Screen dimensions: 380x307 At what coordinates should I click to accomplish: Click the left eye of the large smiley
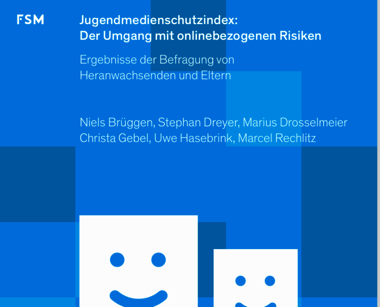click(x=117, y=260)
